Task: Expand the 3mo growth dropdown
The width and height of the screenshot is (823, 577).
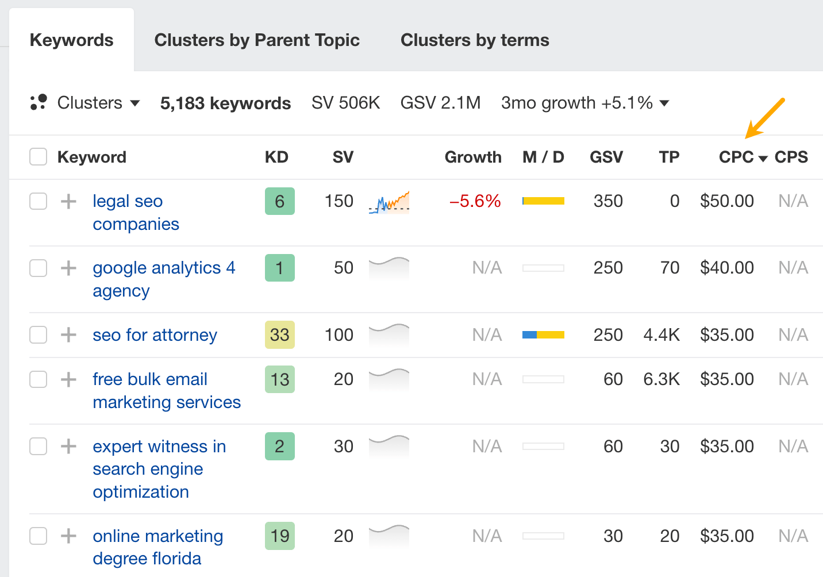Action: [x=584, y=103]
